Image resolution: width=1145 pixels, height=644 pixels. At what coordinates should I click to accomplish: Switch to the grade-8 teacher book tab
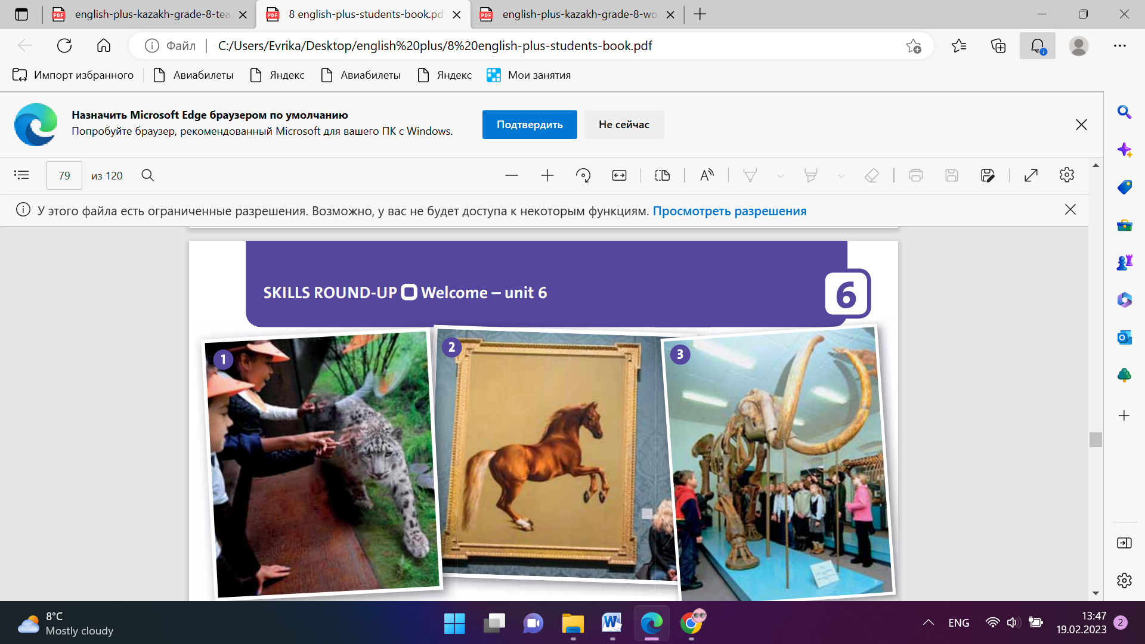[x=151, y=14]
